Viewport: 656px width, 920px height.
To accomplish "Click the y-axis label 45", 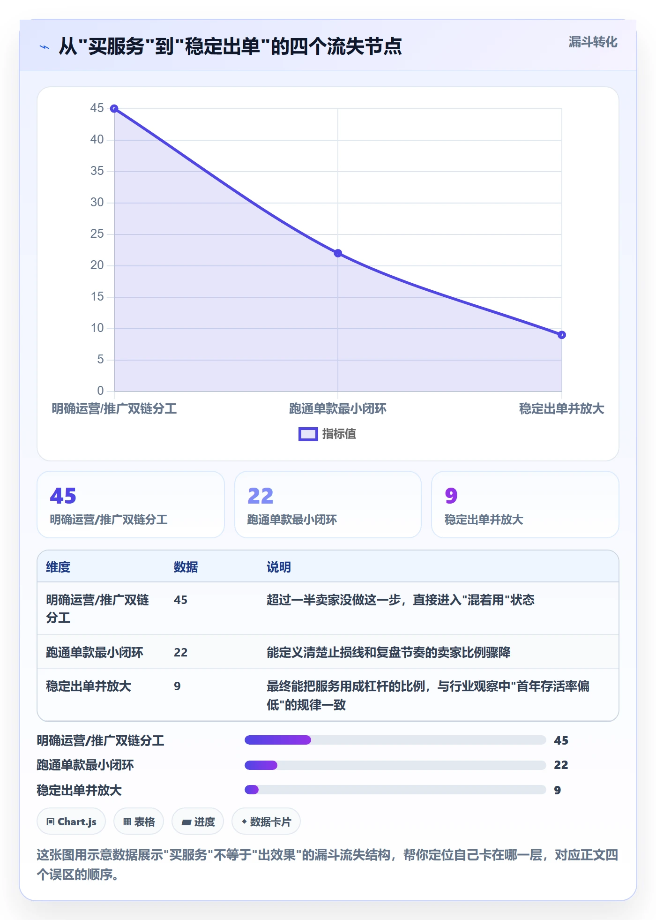I will 97,108.
